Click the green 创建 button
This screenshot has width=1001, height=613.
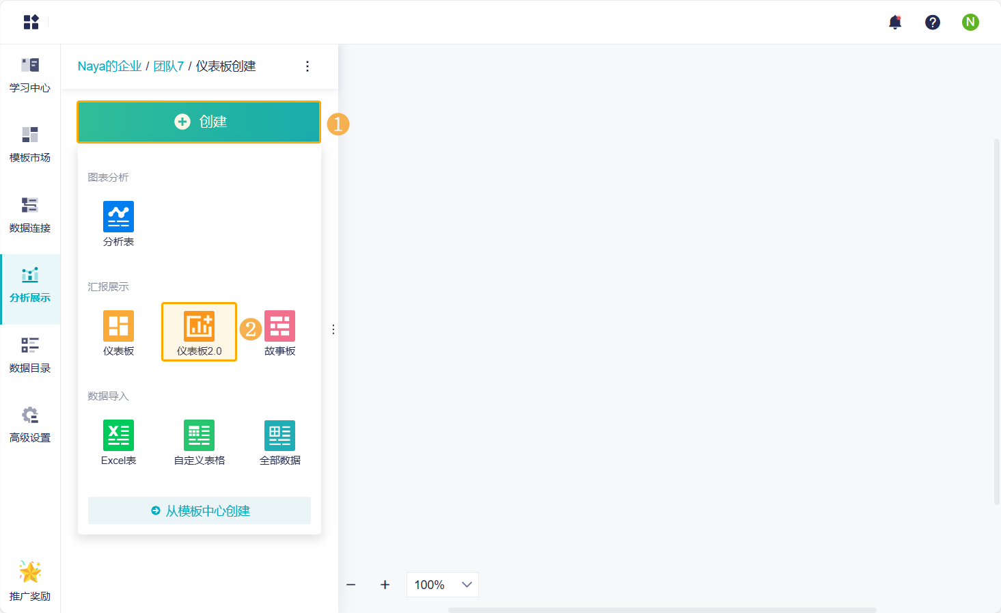pos(199,122)
